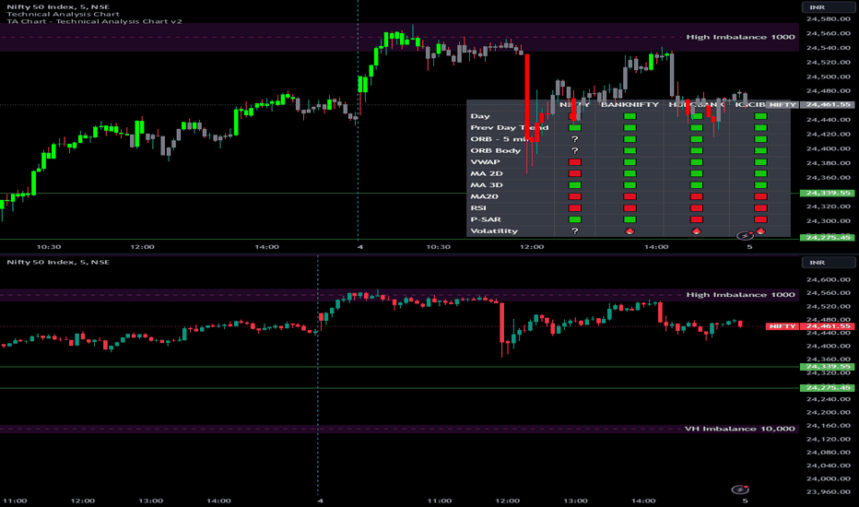Click the BANKNIFTY column header in table
859x507 pixels.
point(630,104)
